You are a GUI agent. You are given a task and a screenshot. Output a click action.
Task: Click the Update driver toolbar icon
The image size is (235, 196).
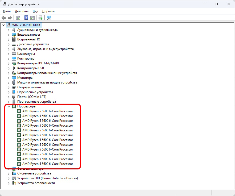pos(40,18)
